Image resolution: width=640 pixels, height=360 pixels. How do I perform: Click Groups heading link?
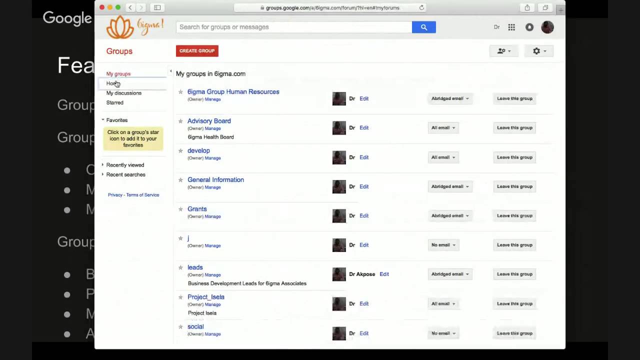pyautogui.click(x=119, y=51)
